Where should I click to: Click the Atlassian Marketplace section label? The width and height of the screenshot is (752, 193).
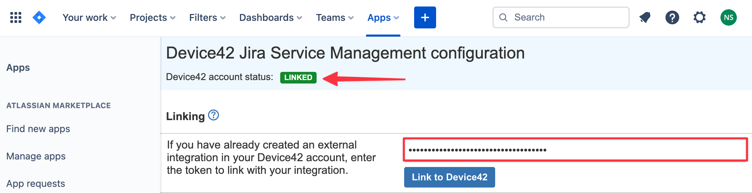click(x=58, y=105)
